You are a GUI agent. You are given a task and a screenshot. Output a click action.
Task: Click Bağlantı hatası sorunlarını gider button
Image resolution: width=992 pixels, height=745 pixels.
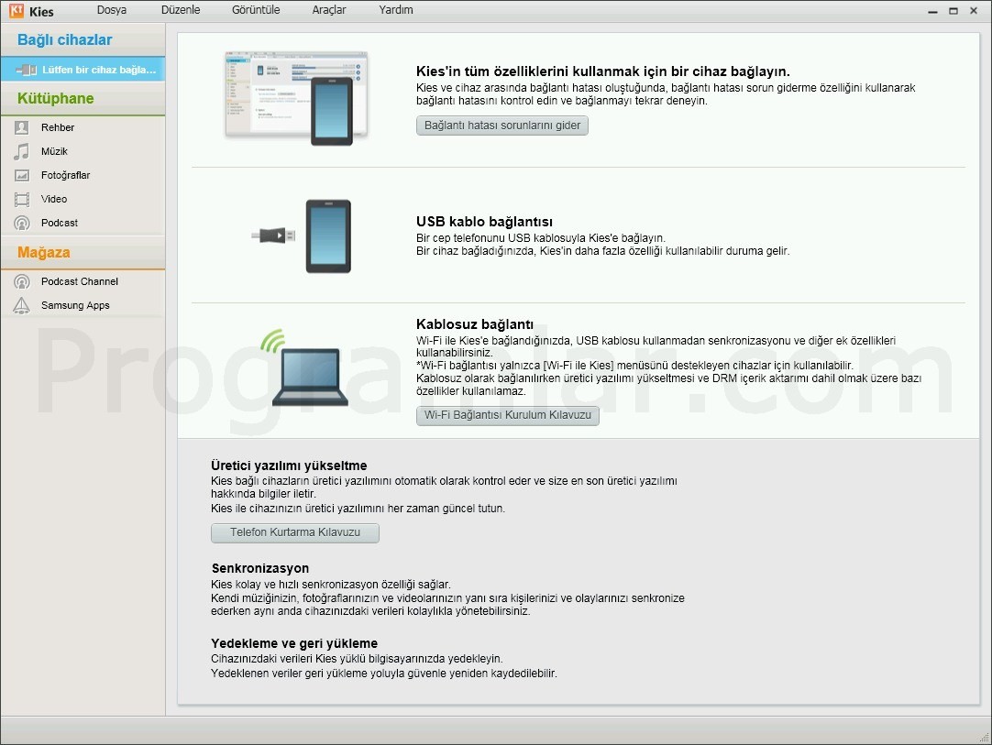[502, 126]
